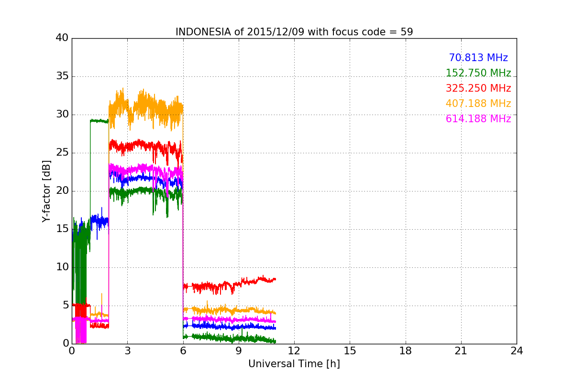Select the 70.813 MHz legend label
574x382 pixels.
tap(478, 58)
